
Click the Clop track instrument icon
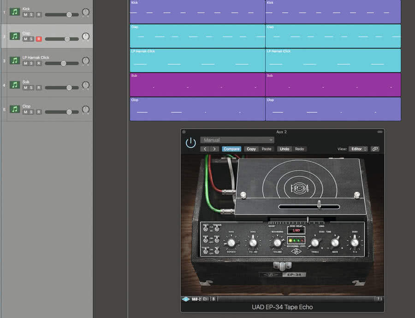click(15, 109)
